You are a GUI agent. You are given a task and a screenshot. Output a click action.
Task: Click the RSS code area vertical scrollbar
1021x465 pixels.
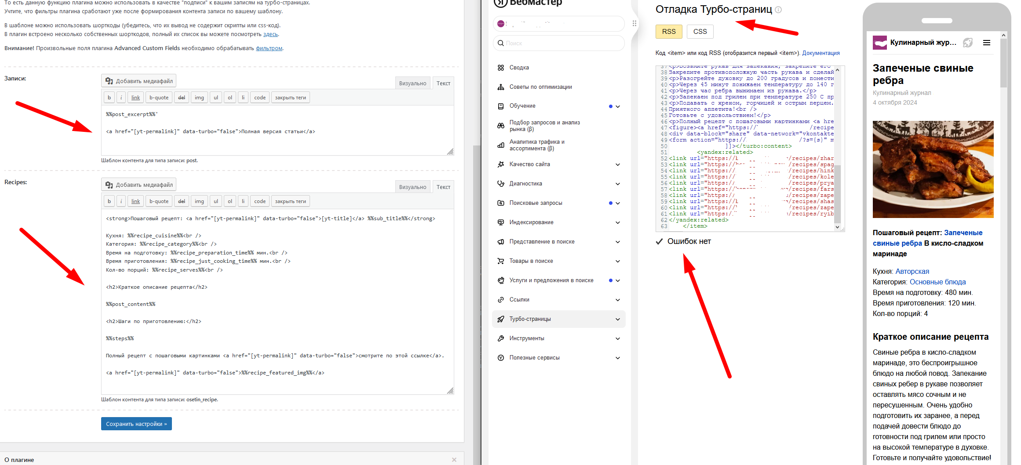[837, 193]
